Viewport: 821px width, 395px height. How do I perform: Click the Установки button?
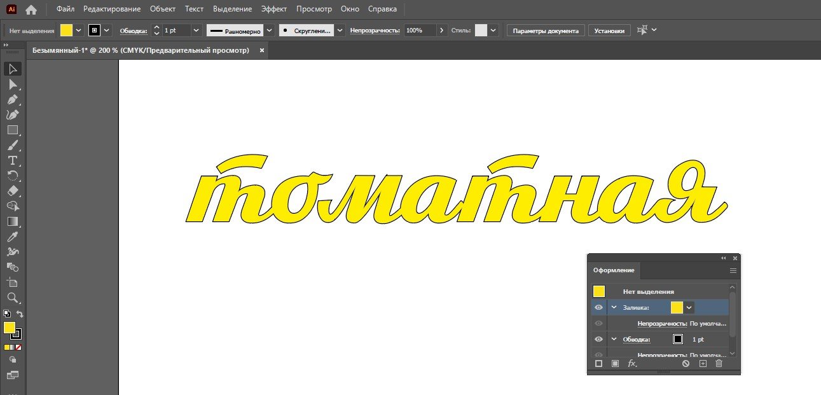(x=609, y=31)
